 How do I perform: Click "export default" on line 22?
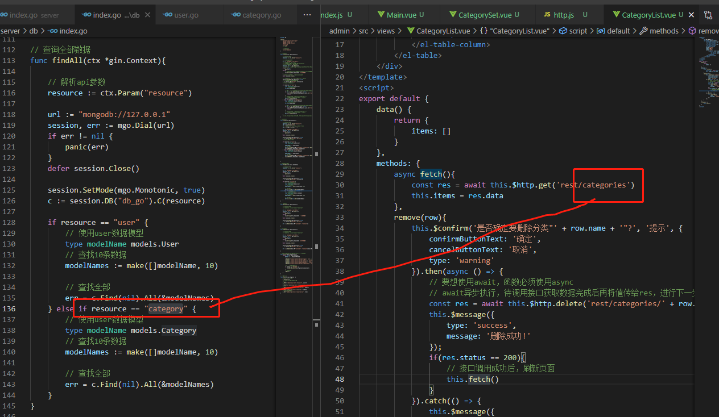(x=389, y=98)
